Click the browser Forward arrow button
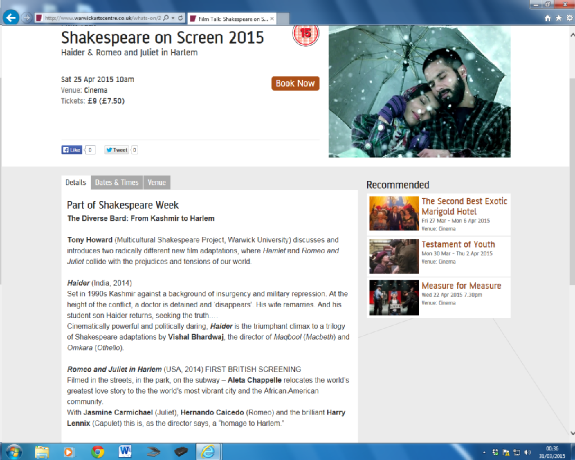The image size is (575, 460). [26, 18]
